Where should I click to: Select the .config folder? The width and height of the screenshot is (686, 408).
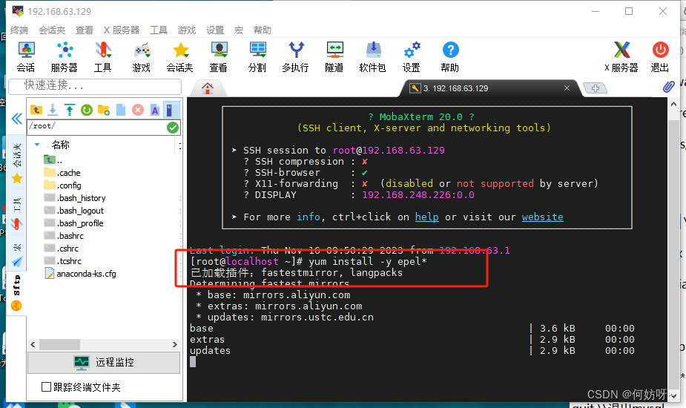62,185
